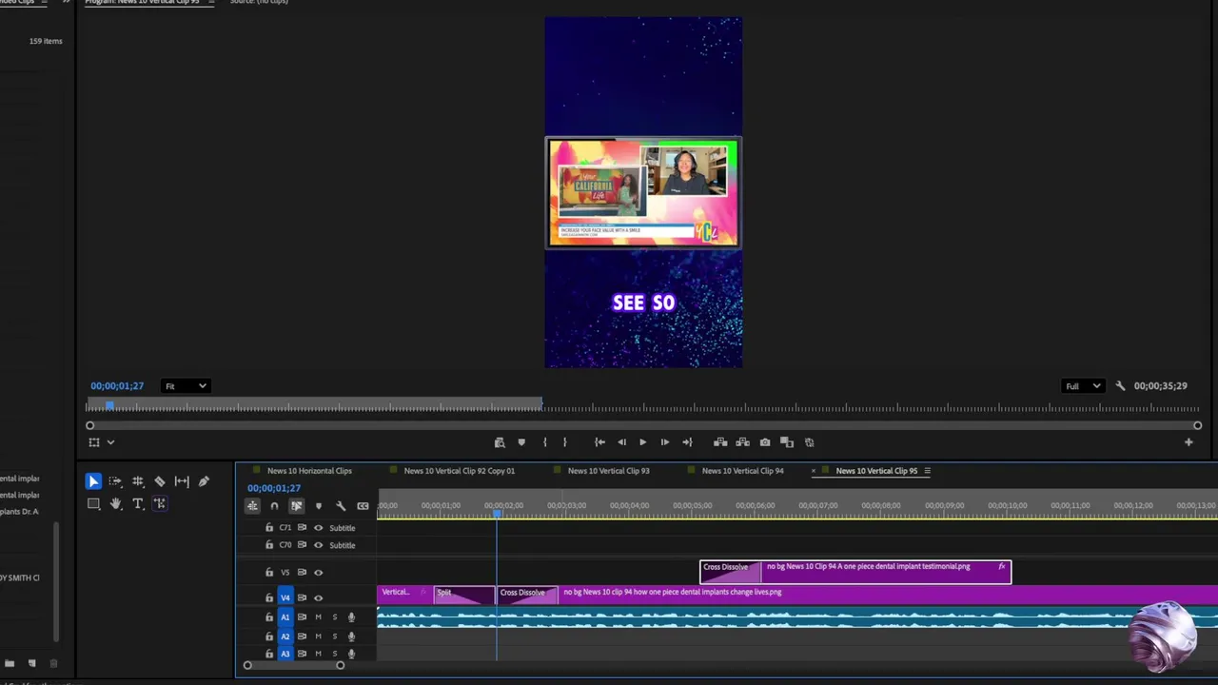Mute audio track A2
This screenshot has height=685, width=1218.
click(x=318, y=636)
